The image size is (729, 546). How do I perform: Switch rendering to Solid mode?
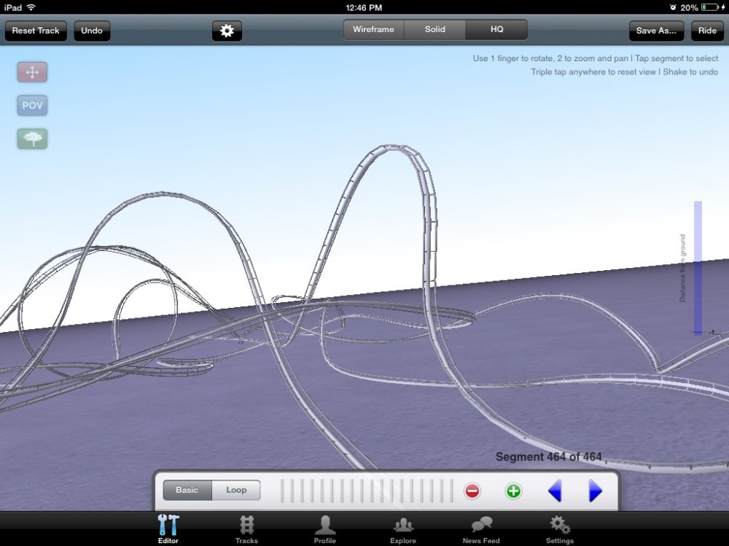[x=435, y=30]
